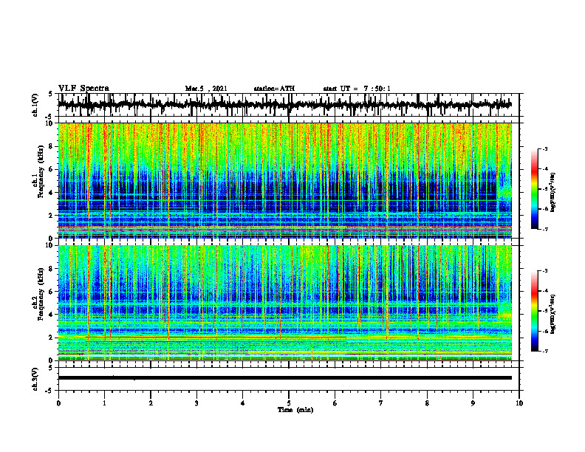Click time axis tick label '0'

tap(58, 403)
